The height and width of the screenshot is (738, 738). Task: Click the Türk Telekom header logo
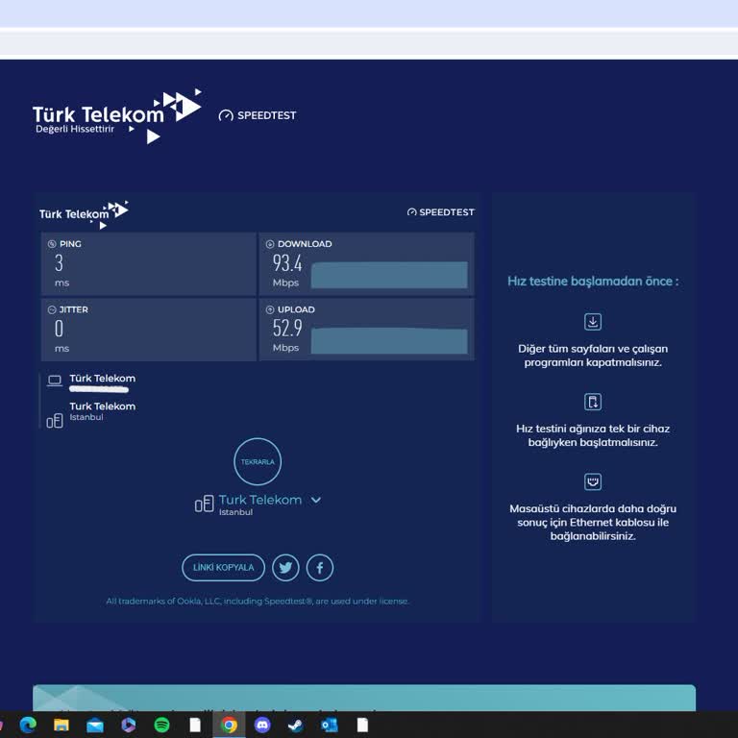point(116,115)
